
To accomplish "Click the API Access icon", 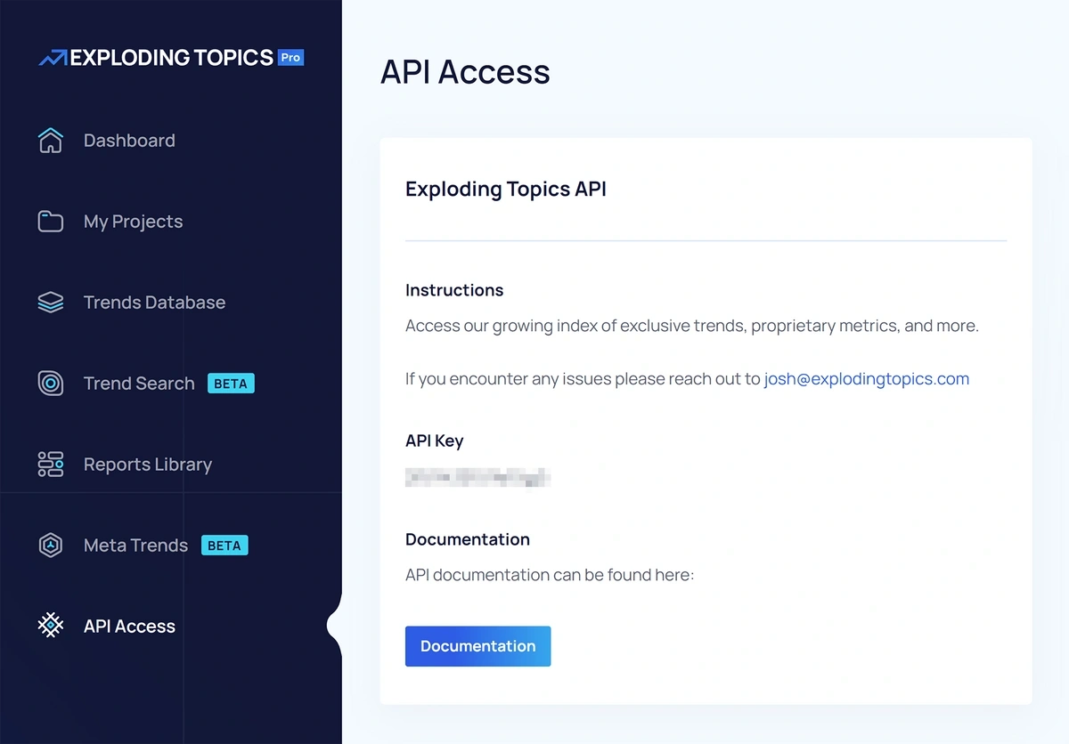I will (x=51, y=627).
